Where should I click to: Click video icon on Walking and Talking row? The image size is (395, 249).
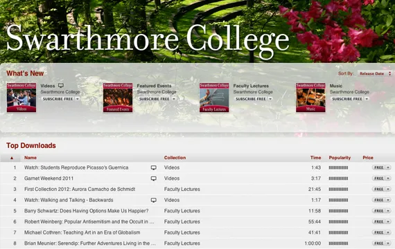pyautogui.click(x=153, y=200)
